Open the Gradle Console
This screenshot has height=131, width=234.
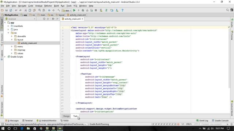220,120
